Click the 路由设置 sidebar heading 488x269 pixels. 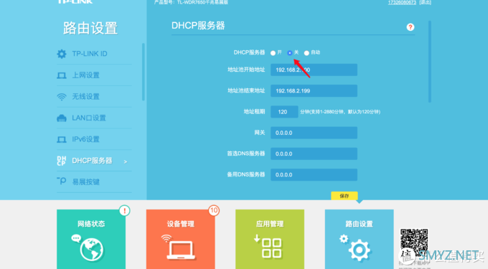(90, 28)
